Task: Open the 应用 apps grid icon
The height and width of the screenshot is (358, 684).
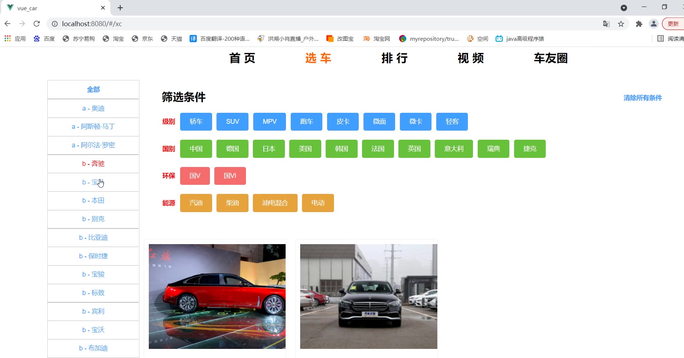Action: [8, 39]
